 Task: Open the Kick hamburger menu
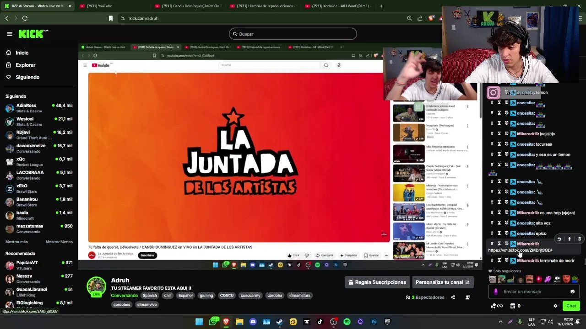click(10, 34)
